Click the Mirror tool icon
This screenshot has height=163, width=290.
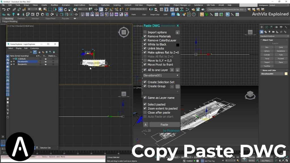tap(151, 9)
